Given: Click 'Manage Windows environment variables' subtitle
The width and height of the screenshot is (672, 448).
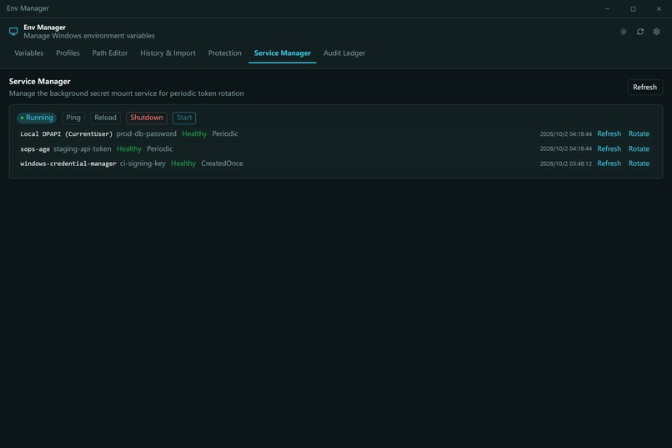Looking at the screenshot, I should (x=89, y=36).
